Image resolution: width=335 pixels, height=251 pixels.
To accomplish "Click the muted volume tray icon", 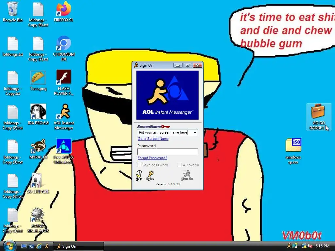I will (x=310, y=246).
